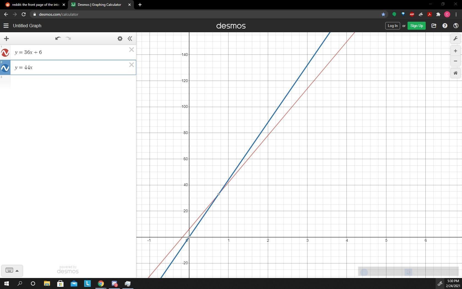The width and height of the screenshot is (462, 289).
Task: Zoom out of the graph
Action: [x=455, y=61]
